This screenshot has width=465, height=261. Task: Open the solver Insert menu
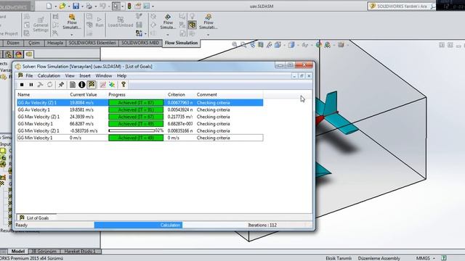(x=85, y=75)
